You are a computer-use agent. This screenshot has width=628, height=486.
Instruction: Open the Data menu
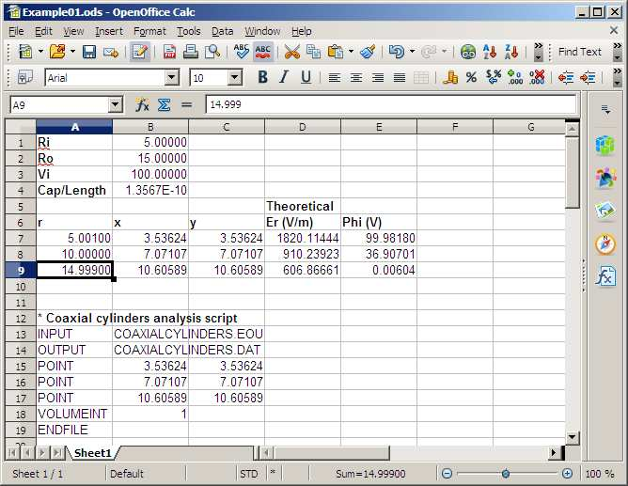tap(223, 31)
